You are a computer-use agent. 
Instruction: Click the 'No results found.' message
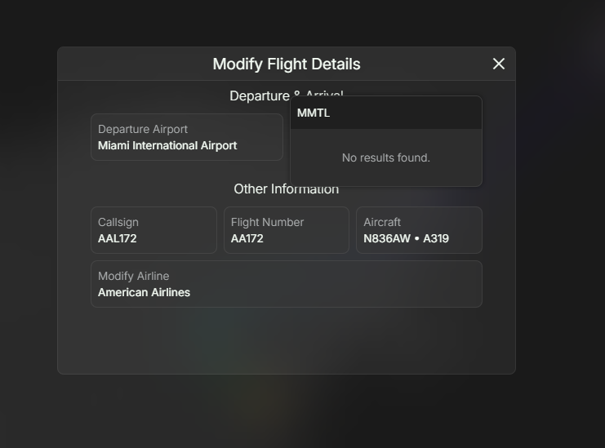[386, 157]
